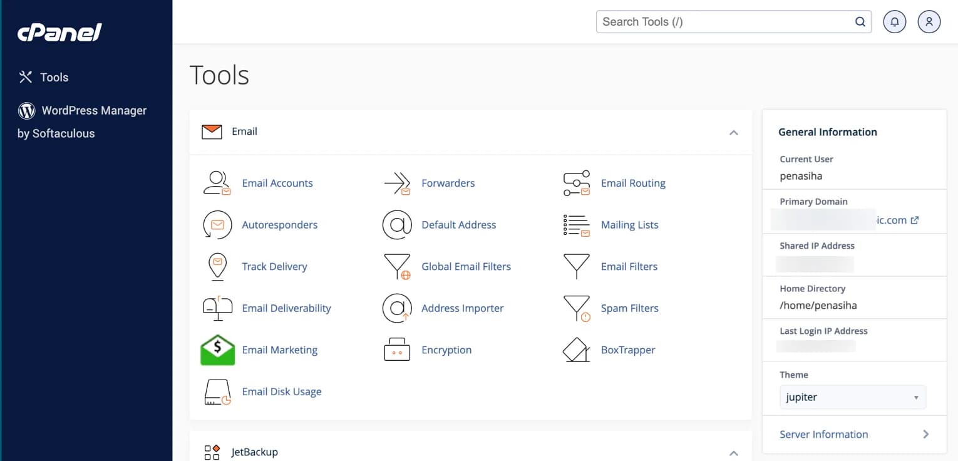Select the Track Delivery icon
Viewport: 958px width, 461px height.
(217, 266)
